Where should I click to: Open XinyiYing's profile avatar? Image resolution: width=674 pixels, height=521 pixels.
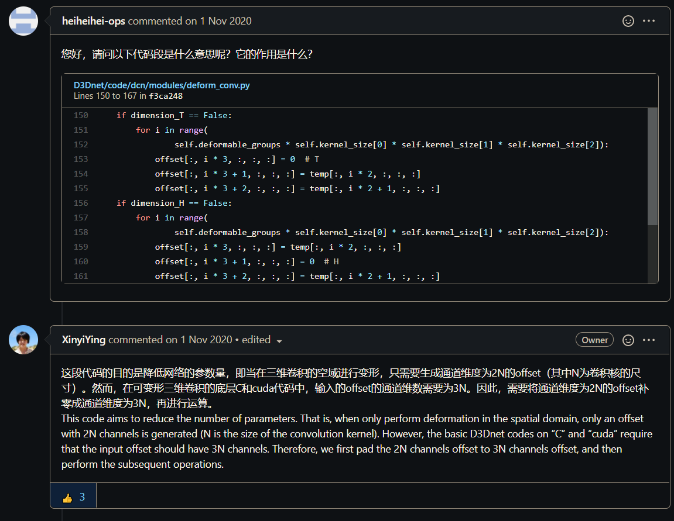pyautogui.click(x=23, y=340)
